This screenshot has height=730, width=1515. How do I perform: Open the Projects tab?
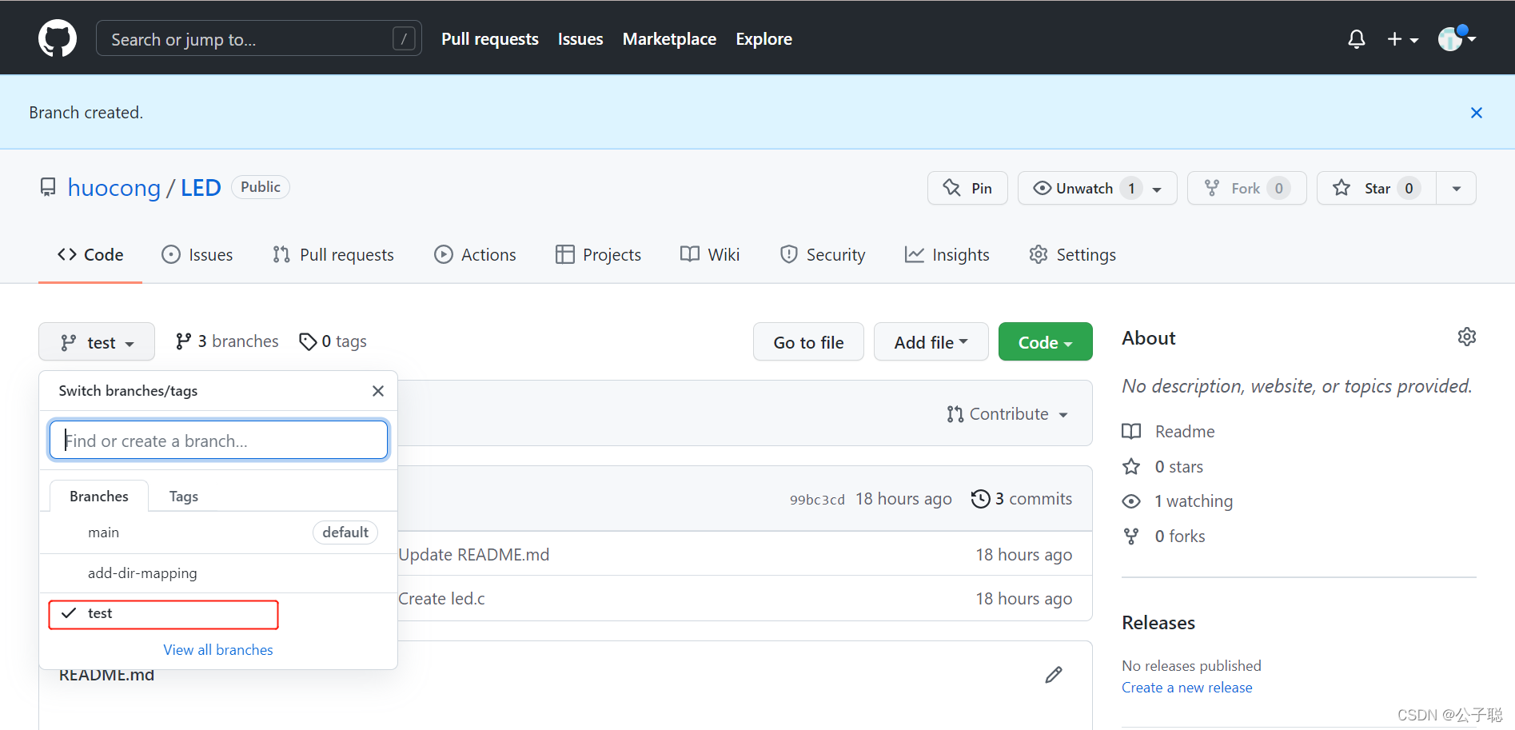598,254
